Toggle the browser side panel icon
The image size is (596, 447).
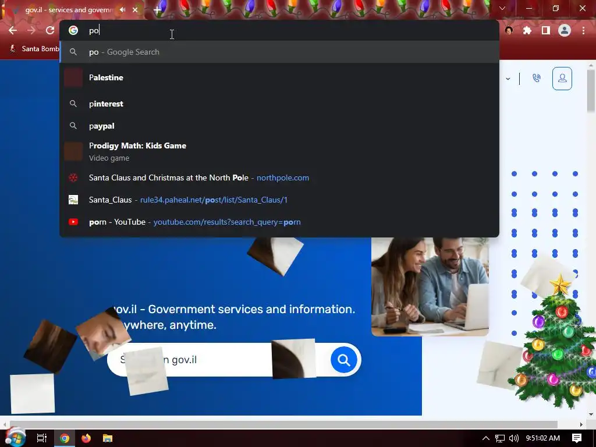(x=546, y=30)
